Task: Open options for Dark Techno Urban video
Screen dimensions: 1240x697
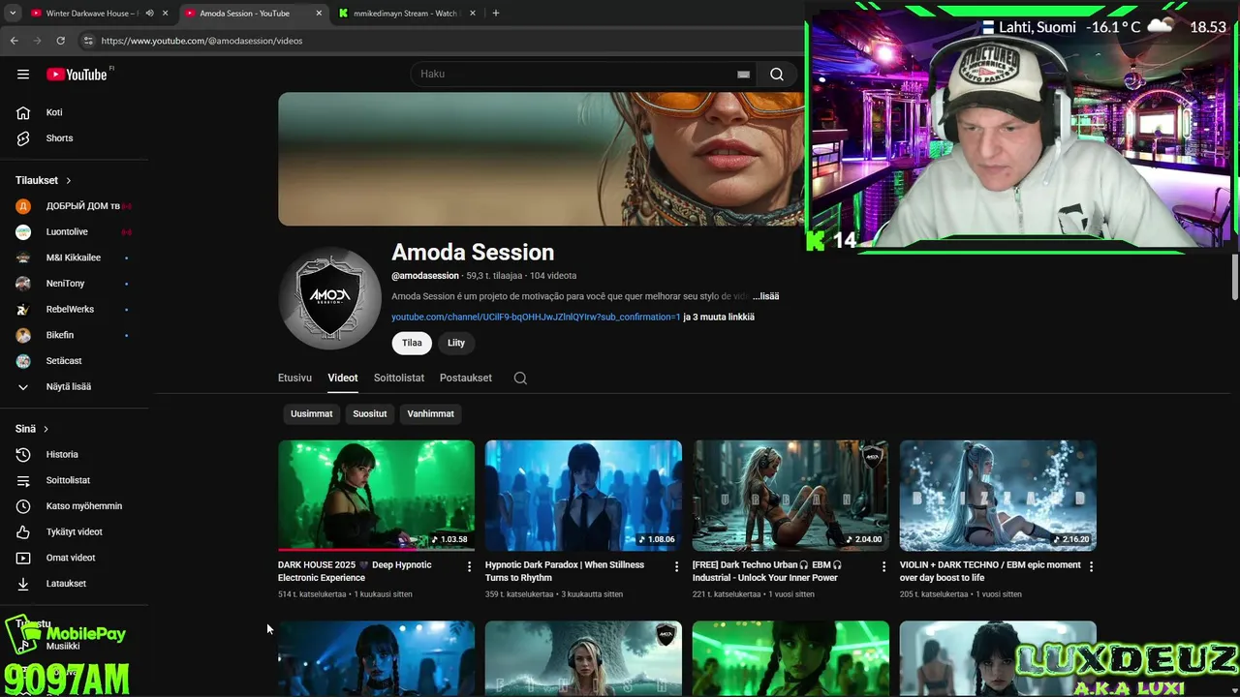Action: point(883,566)
